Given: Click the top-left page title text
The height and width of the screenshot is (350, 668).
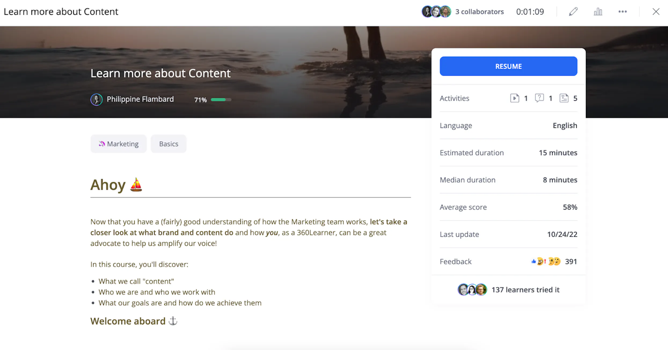Looking at the screenshot, I should [61, 12].
